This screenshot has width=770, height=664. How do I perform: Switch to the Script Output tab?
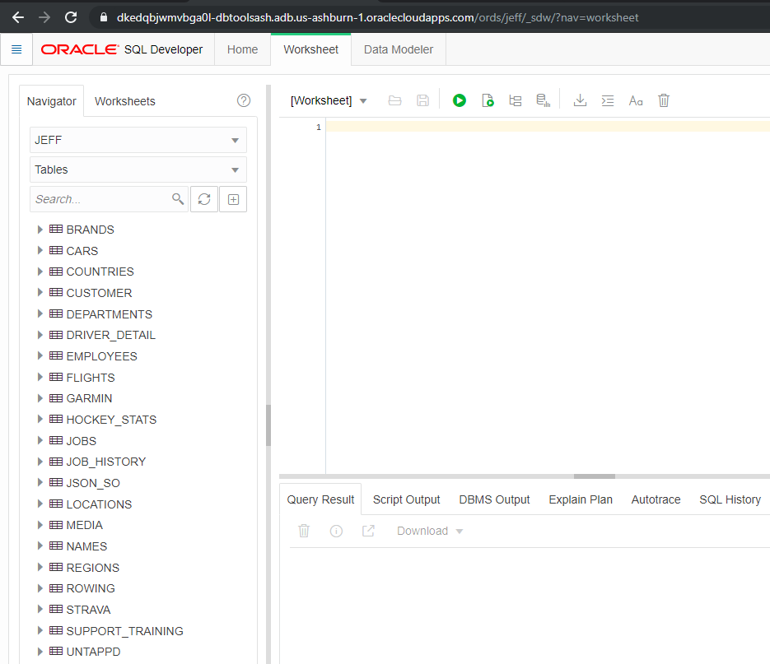pyautogui.click(x=406, y=499)
